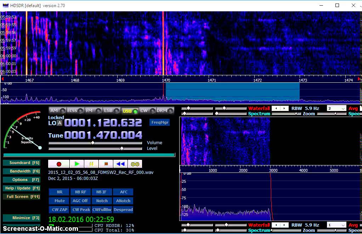
Task: Click the lower Waterfall label
Action: (x=259, y=225)
